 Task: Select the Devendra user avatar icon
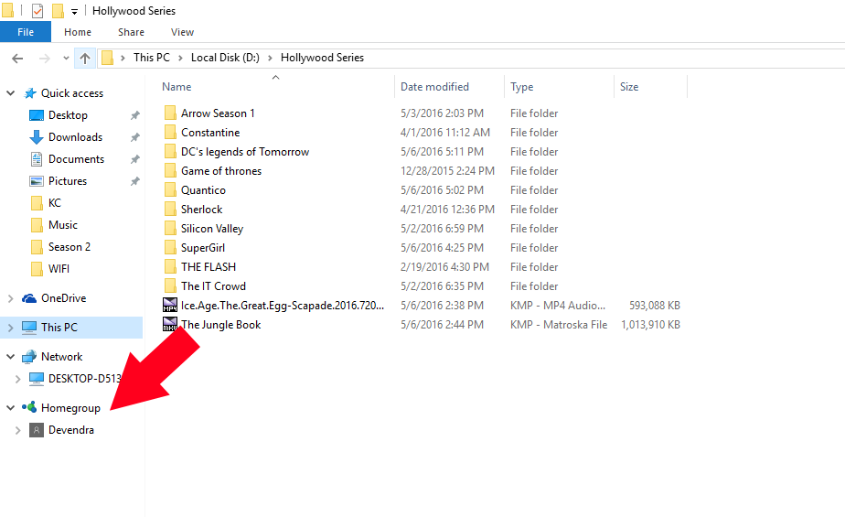36,430
